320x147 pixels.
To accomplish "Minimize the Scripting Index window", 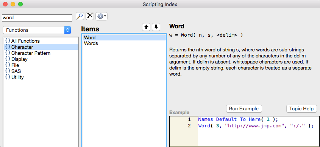I will click(x=13, y=4).
